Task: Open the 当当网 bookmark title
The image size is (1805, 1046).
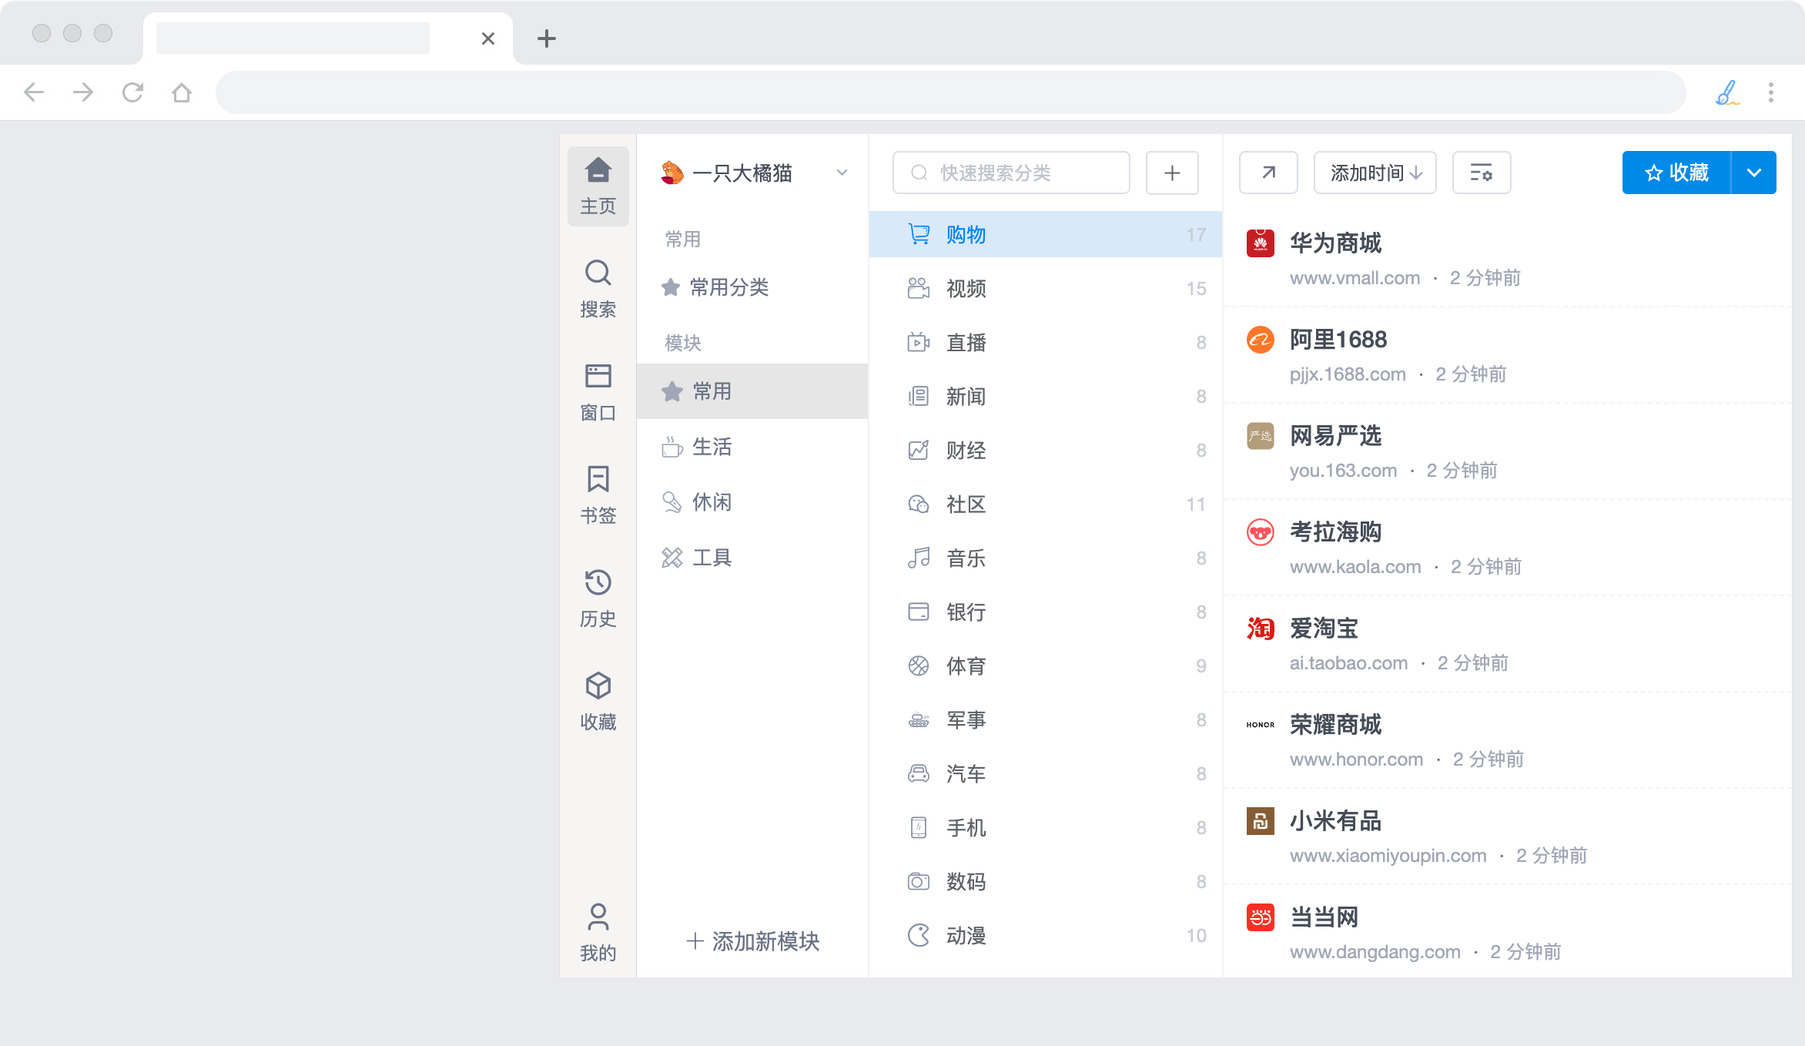Action: click(1324, 917)
